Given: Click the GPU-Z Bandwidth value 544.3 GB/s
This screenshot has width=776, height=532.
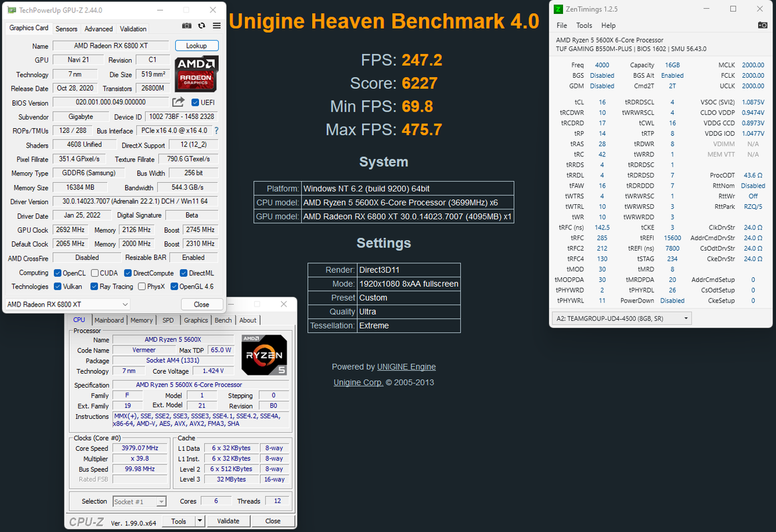Looking at the screenshot, I should click(x=188, y=188).
